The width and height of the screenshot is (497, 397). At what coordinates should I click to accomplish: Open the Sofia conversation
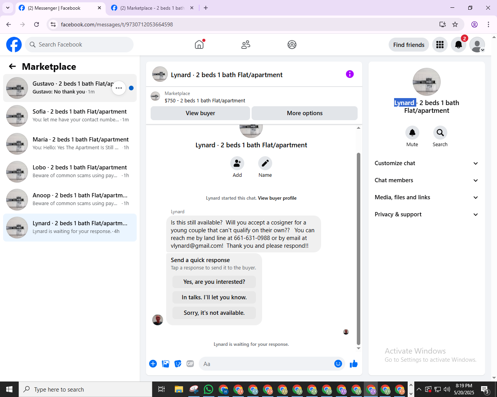click(x=70, y=116)
